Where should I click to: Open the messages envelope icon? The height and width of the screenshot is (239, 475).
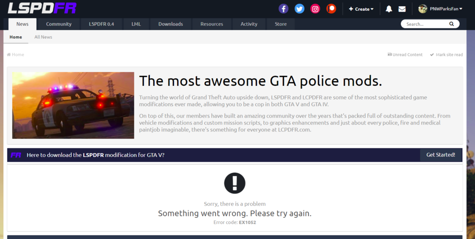click(x=402, y=9)
